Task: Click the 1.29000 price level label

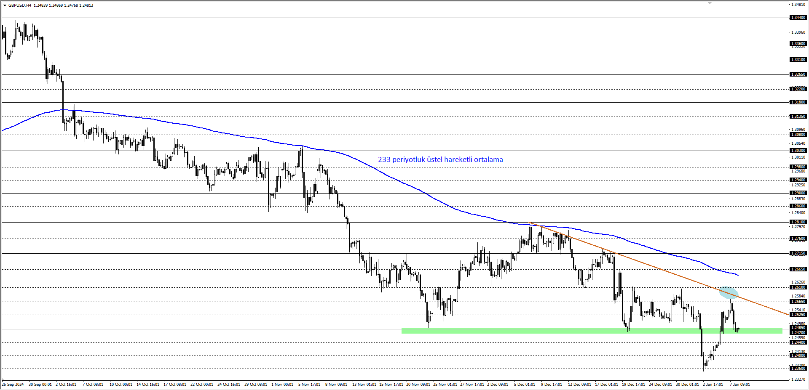Action: [798, 193]
